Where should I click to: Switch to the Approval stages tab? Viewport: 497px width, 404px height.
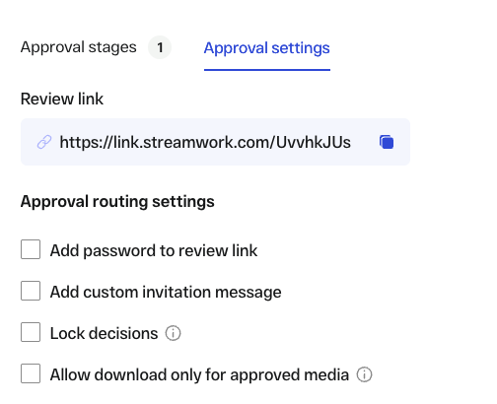click(78, 47)
